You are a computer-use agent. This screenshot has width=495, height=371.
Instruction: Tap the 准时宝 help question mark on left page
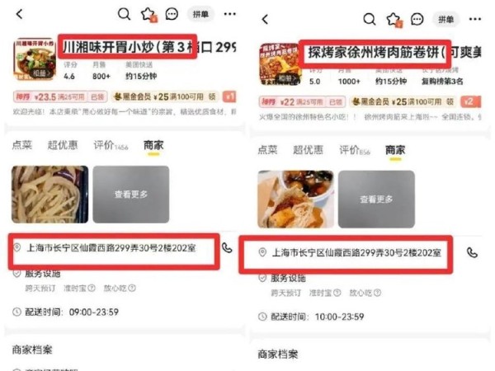click(92, 288)
